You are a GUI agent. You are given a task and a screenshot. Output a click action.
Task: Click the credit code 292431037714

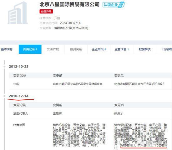(70, 23)
